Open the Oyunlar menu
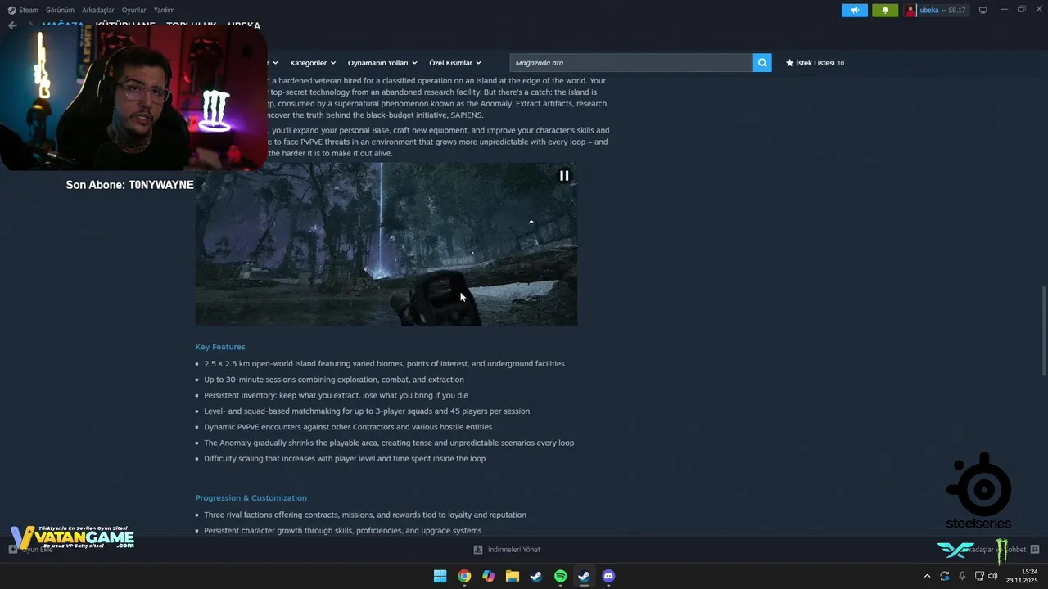Screen dimensions: 1048x589 (x=134, y=10)
